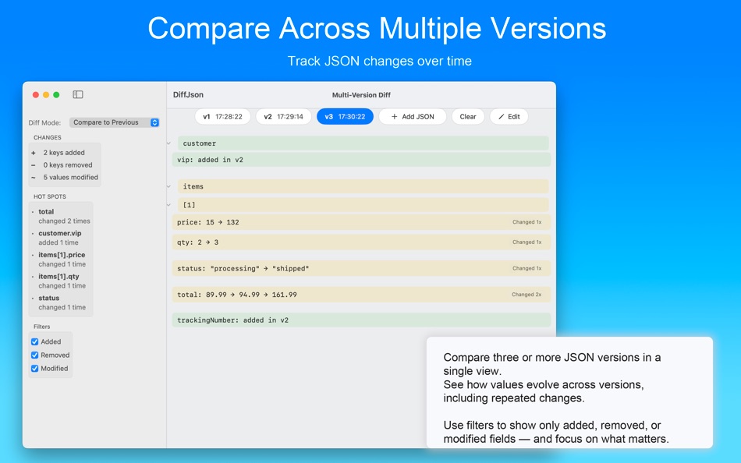Click the 5 values modified summary
The image size is (741, 463).
click(x=64, y=177)
